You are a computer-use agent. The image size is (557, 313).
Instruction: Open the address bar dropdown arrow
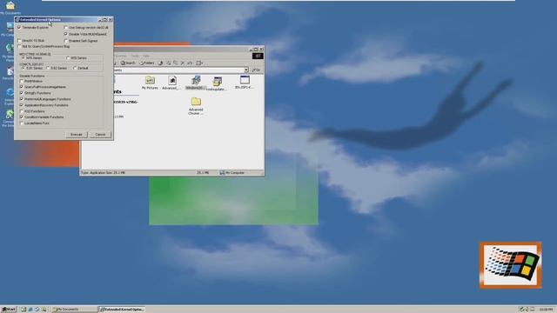pyautogui.click(x=246, y=70)
